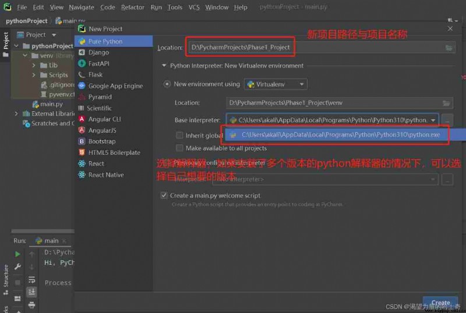This screenshot has height=313, width=466.
Task: Browse folder for project Location
Action: coord(449,48)
